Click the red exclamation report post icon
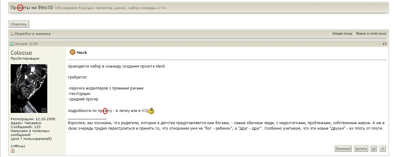The width and height of the screenshot is (395, 157). (x=13, y=151)
